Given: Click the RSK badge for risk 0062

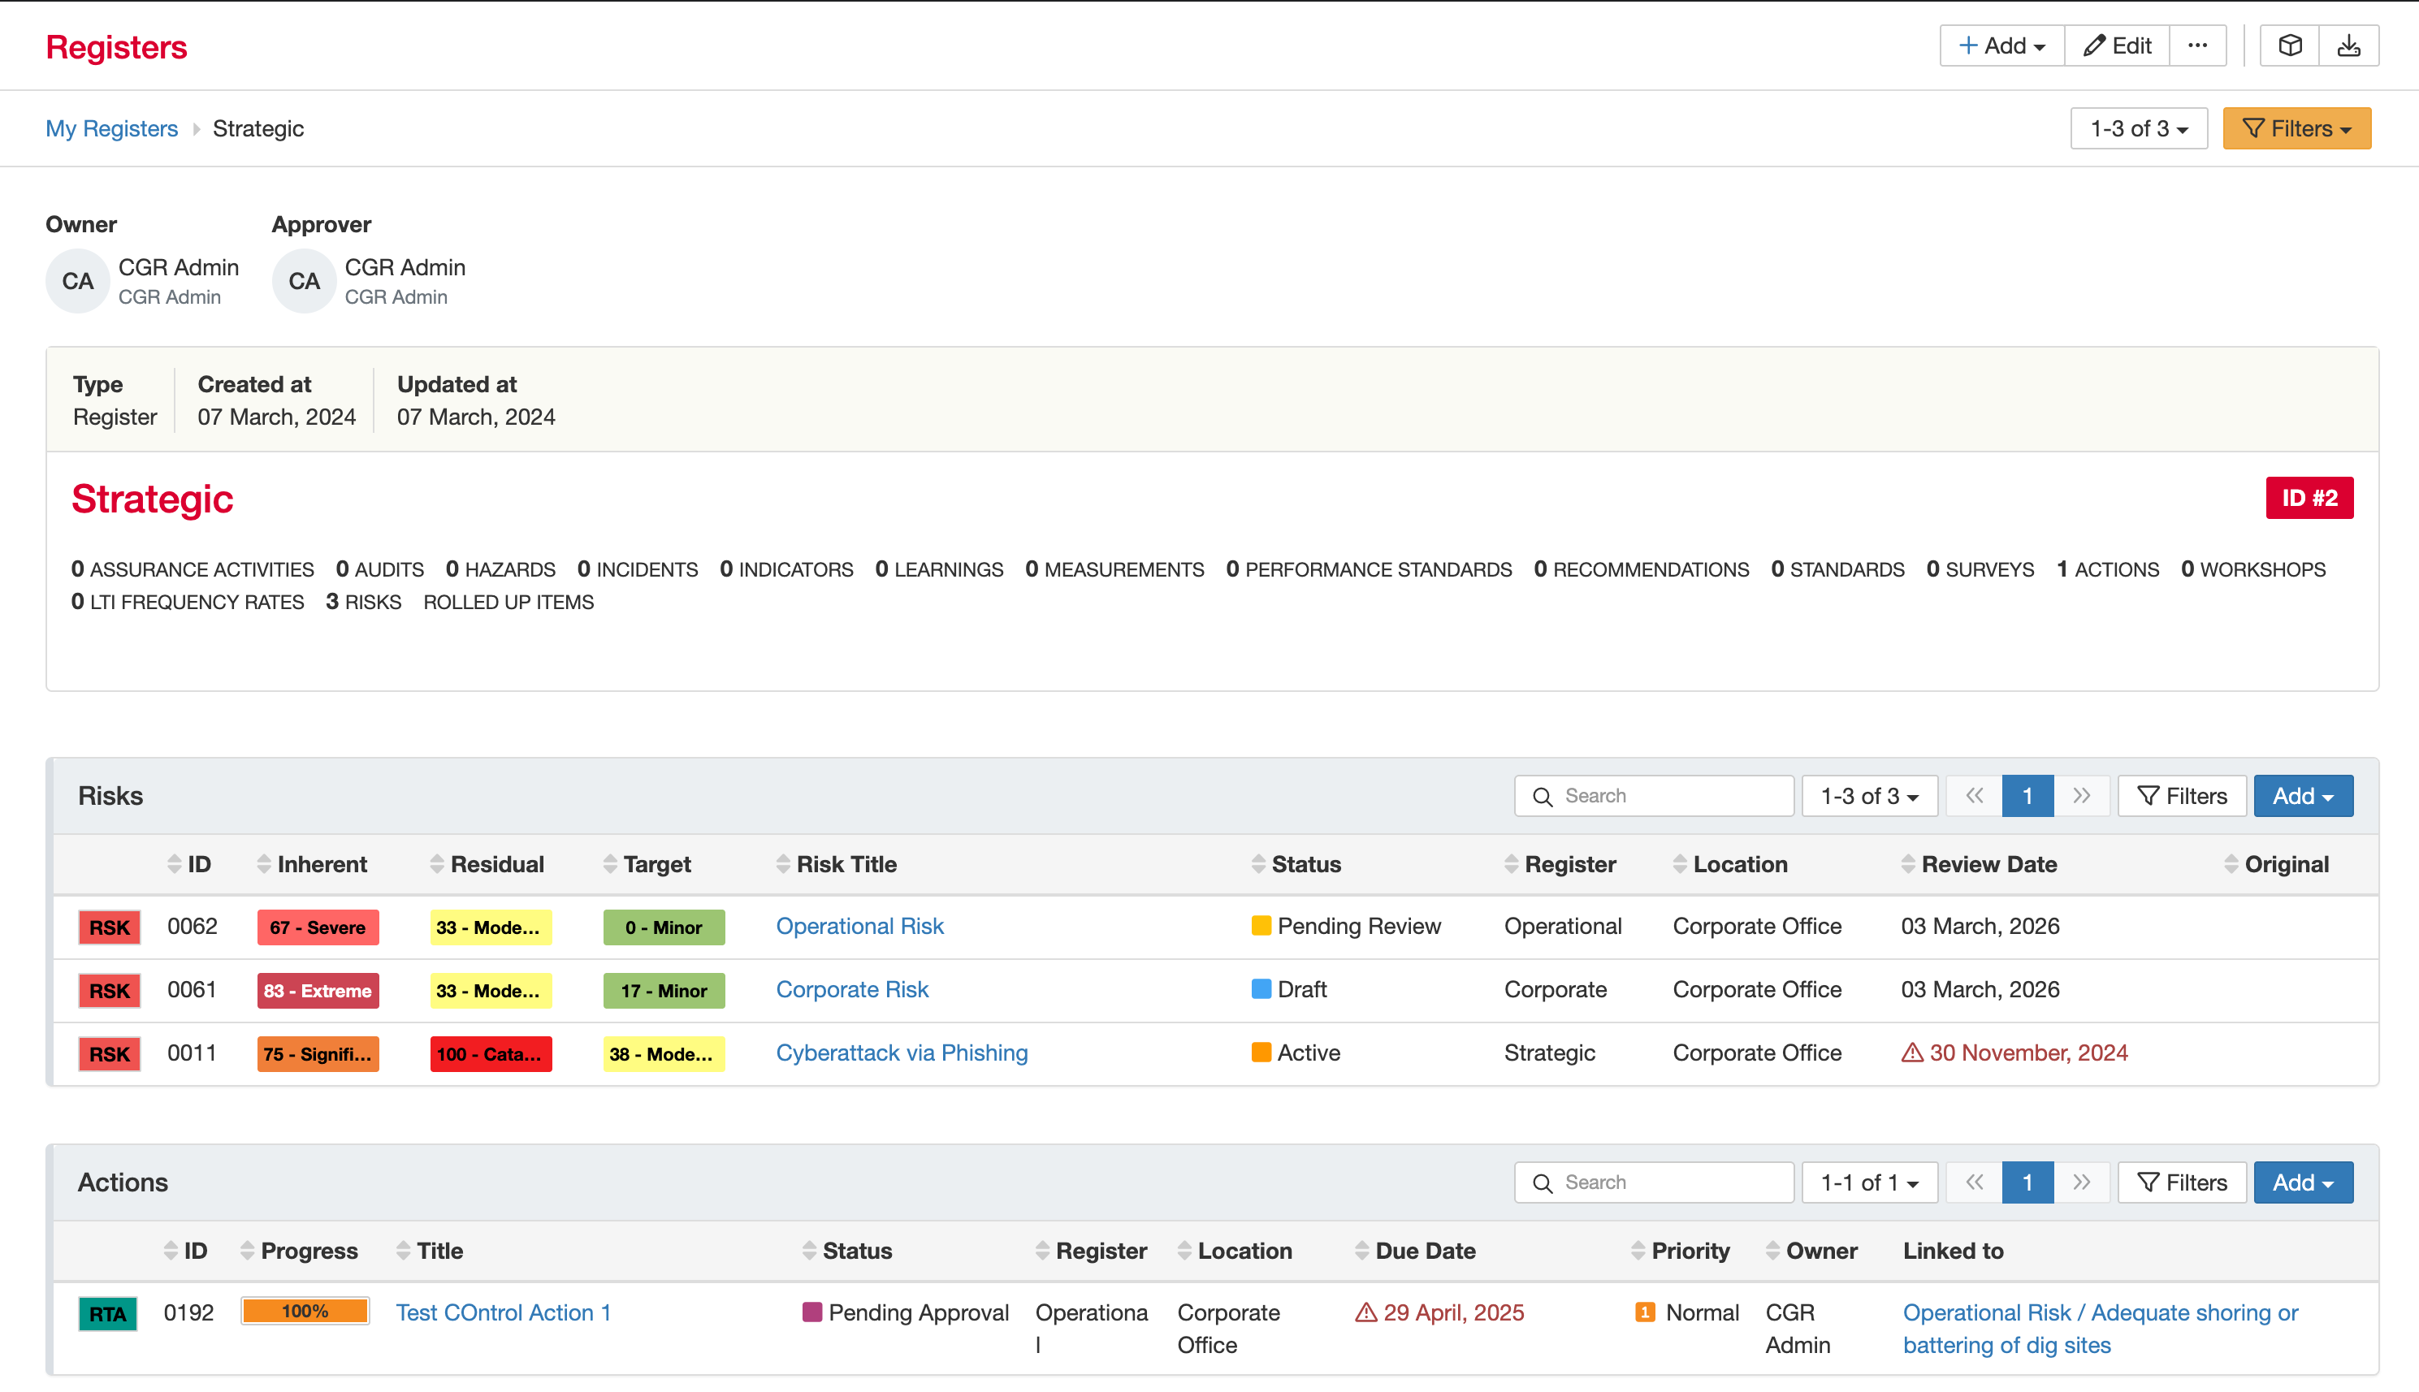Looking at the screenshot, I should (x=109, y=927).
